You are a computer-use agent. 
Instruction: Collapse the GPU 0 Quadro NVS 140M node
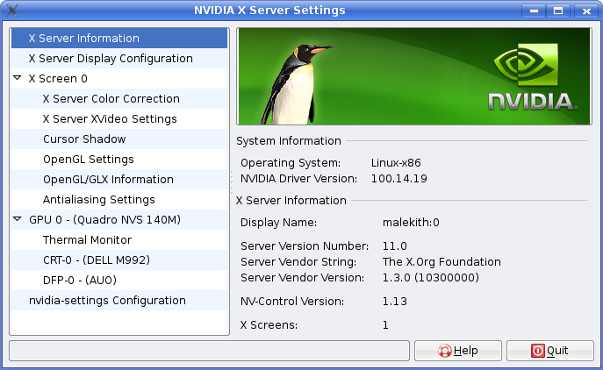pos(18,219)
